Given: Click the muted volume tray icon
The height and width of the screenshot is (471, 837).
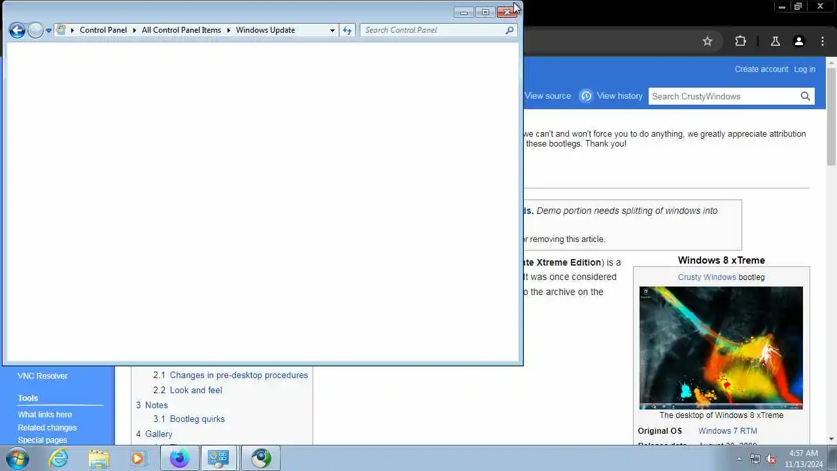Looking at the screenshot, I should click(771, 459).
